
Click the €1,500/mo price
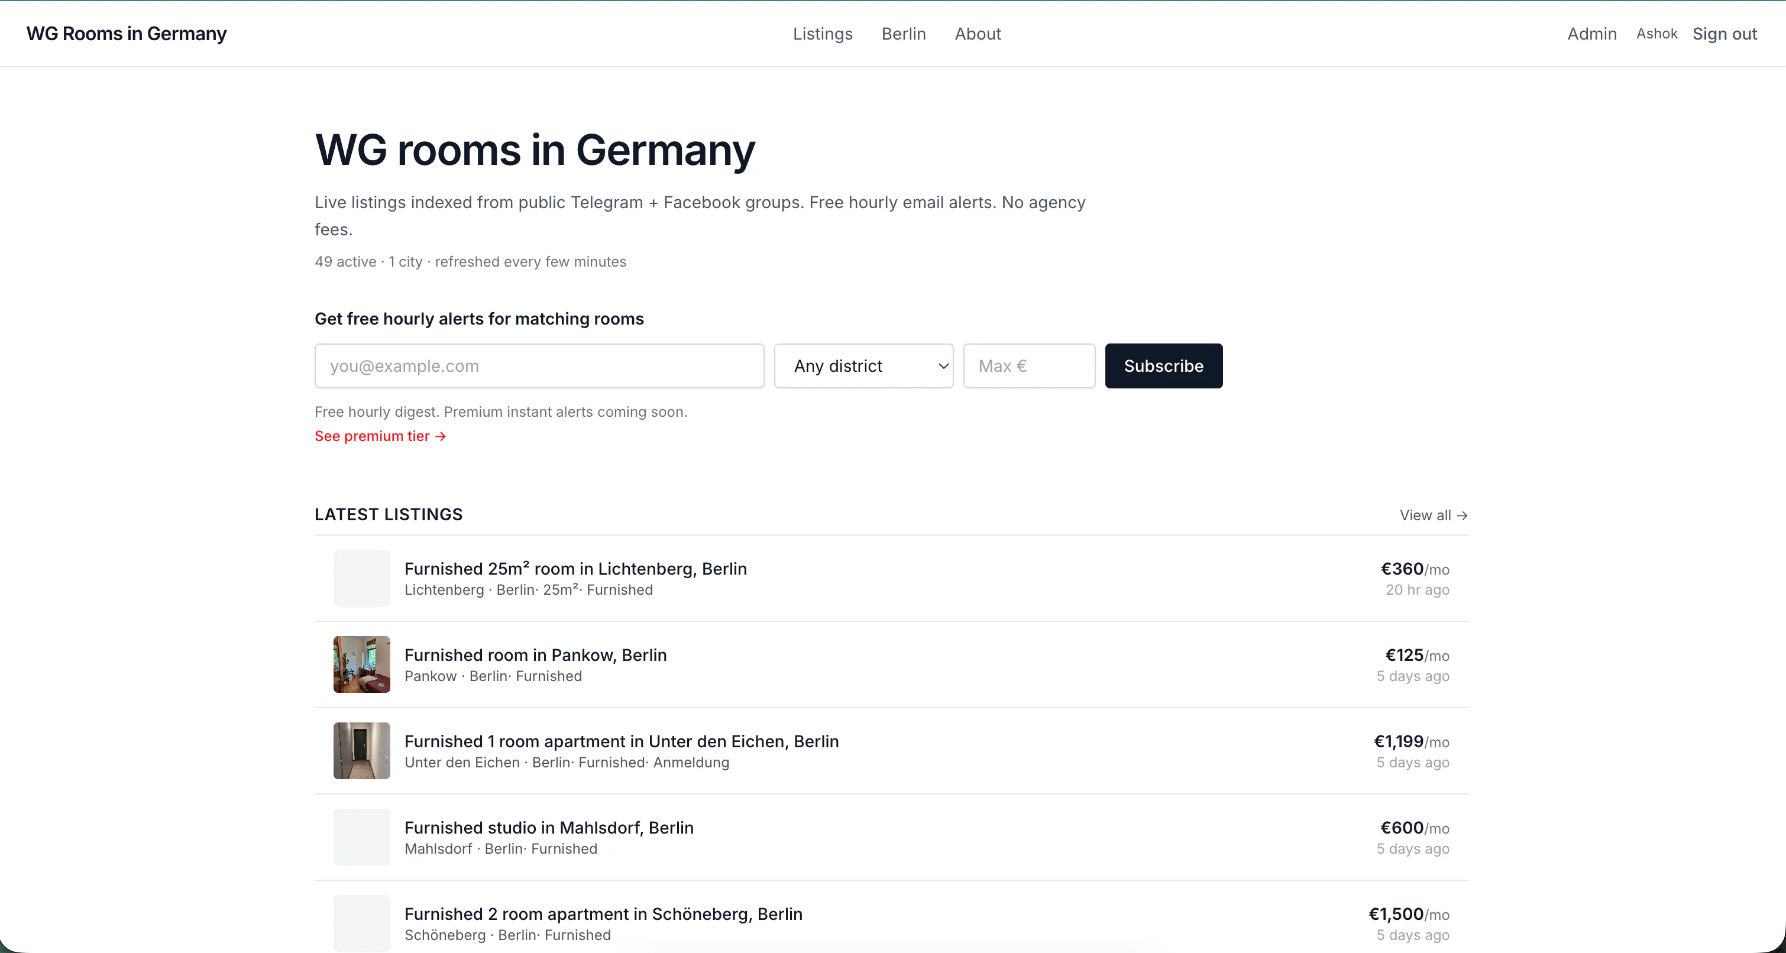(1409, 913)
